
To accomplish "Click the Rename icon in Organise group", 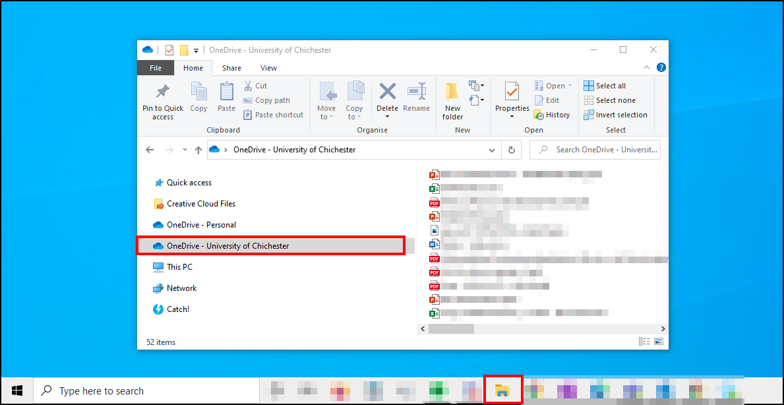I will (416, 92).
